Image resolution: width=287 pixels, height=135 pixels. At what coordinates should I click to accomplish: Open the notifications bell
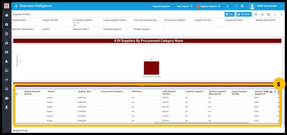coord(242,6)
